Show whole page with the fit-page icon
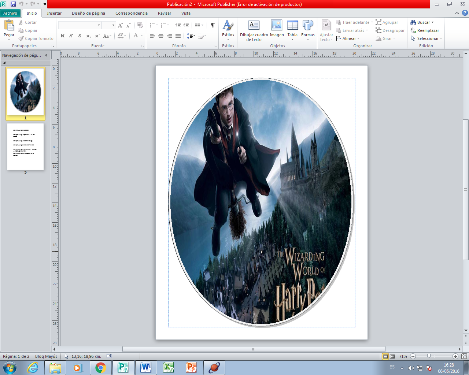Screen dimensions: 469x375 pos(464,356)
